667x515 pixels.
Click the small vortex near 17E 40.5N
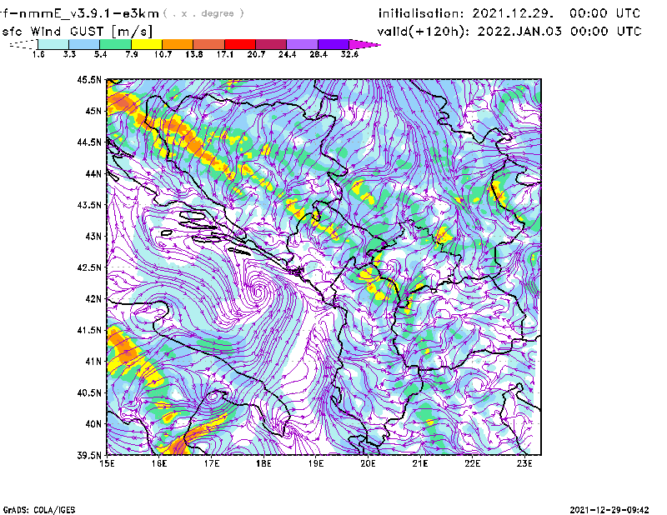[x=213, y=397]
